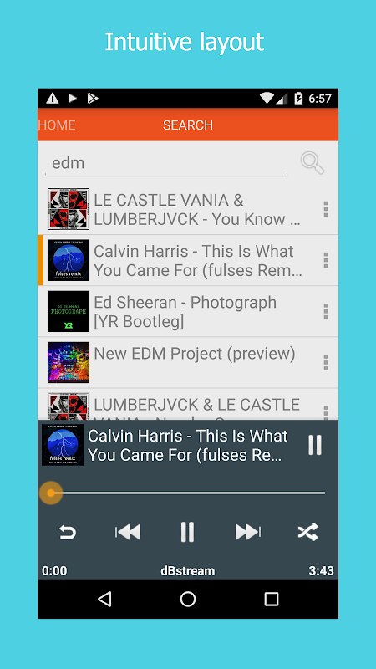
Task: Click the edm search text field
Action: pyautogui.click(x=166, y=163)
